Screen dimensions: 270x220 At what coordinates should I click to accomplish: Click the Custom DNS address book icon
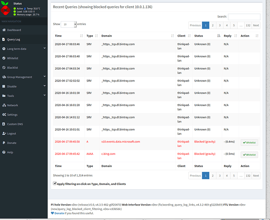tap(4, 124)
